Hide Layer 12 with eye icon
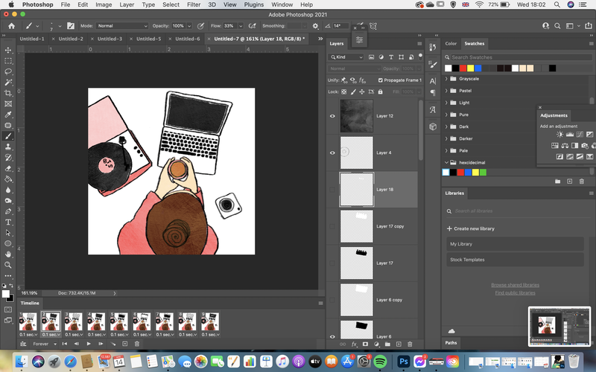 (x=332, y=116)
